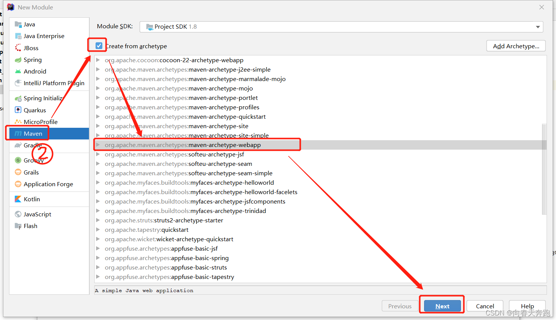The width and height of the screenshot is (556, 320).
Task: Click the Maven 'm' icon
Action: pyautogui.click(x=18, y=133)
